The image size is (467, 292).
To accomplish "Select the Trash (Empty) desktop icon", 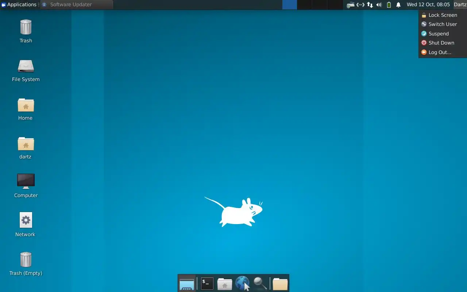I will pos(26,264).
